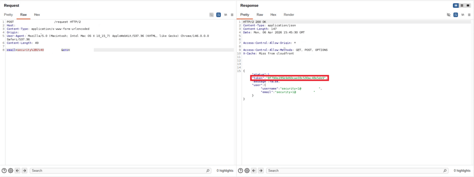Click the Response search magnifier icon
The width and height of the screenshot is (474, 177).
point(445,171)
